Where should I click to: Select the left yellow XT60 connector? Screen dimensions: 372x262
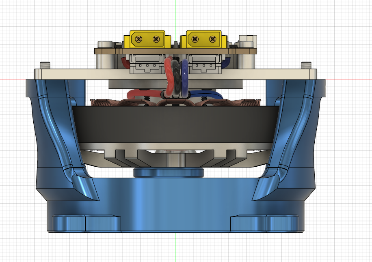(147, 39)
